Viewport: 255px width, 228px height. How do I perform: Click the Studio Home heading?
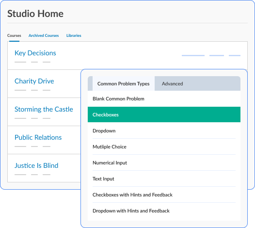tap(35, 14)
